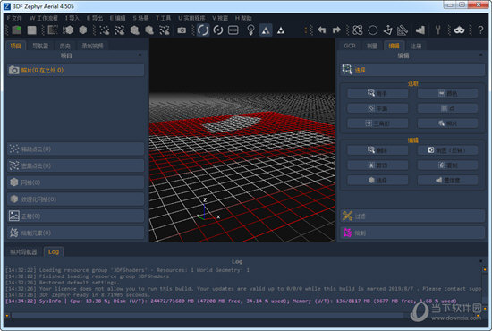
Task: Switch to the 导航器 tab in left panel
Action: point(40,46)
